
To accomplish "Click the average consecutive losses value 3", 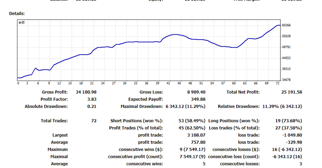I will (x=300, y=164).
